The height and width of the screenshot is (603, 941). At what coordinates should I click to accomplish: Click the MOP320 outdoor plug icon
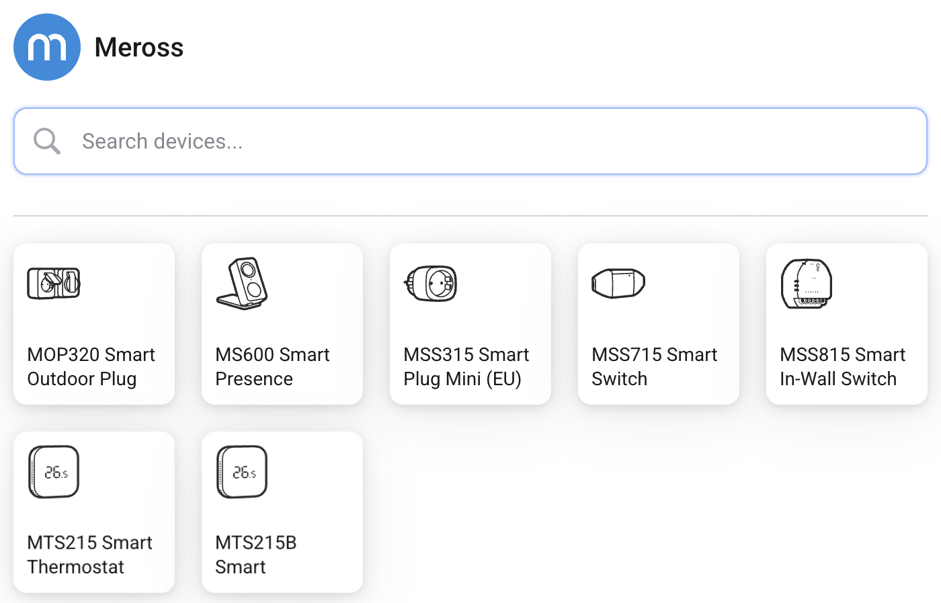[x=54, y=283]
